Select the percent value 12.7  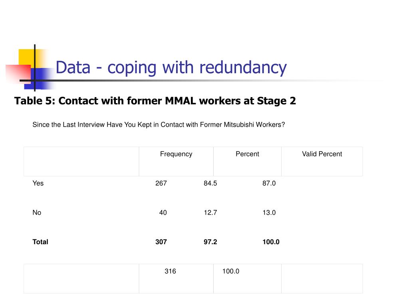click(x=210, y=213)
